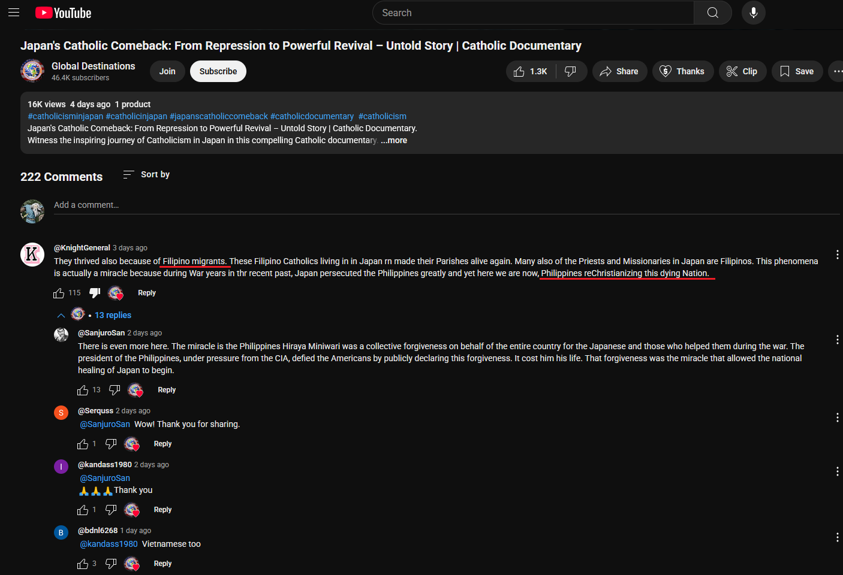Open @SanjuroSan commenter username

click(x=101, y=332)
